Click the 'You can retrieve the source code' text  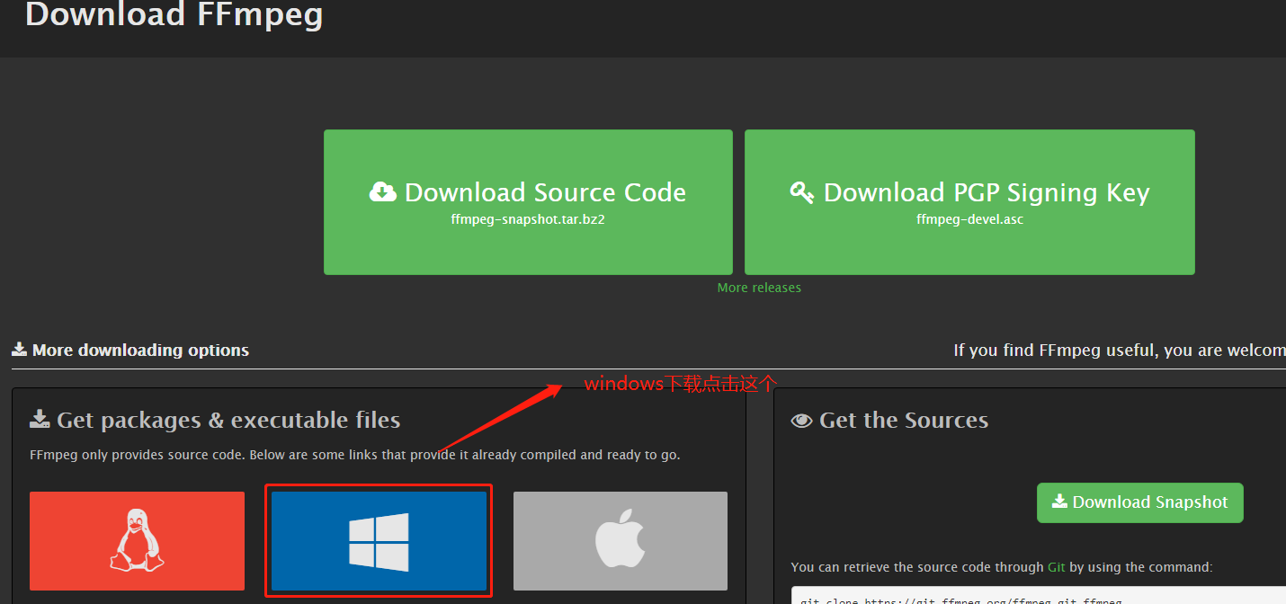point(1002,567)
